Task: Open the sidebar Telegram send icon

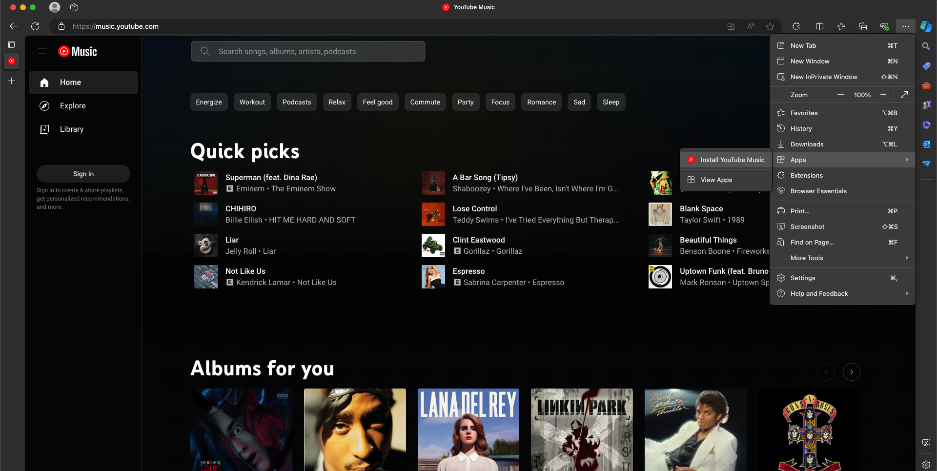Action: tap(926, 164)
